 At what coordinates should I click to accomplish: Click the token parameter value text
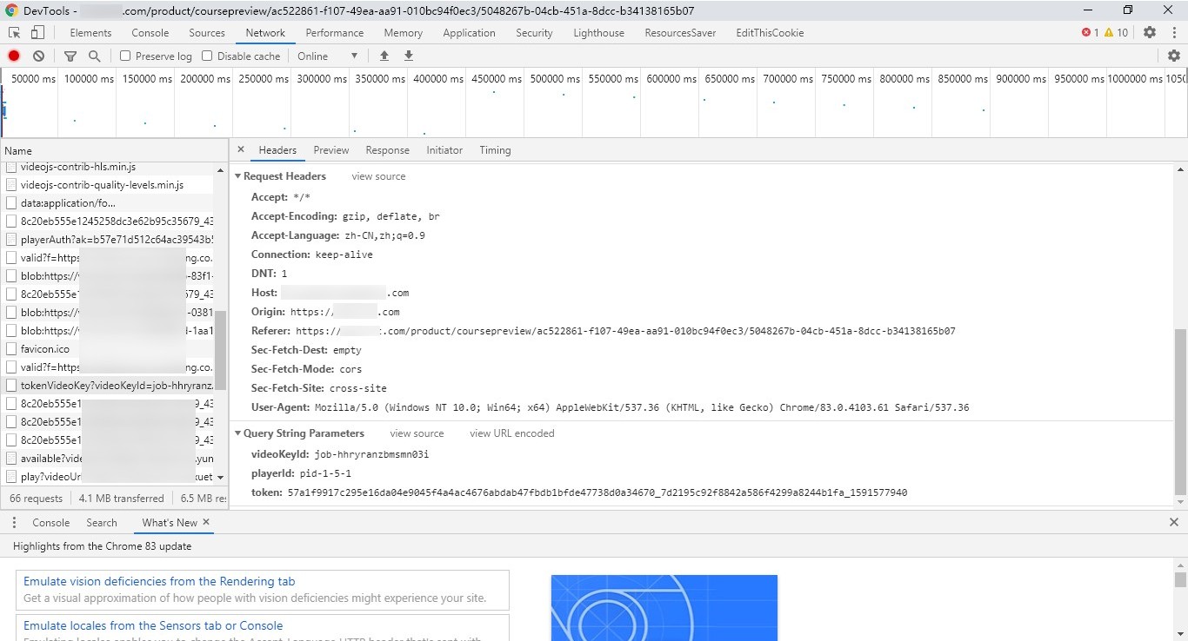pyautogui.click(x=597, y=492)
